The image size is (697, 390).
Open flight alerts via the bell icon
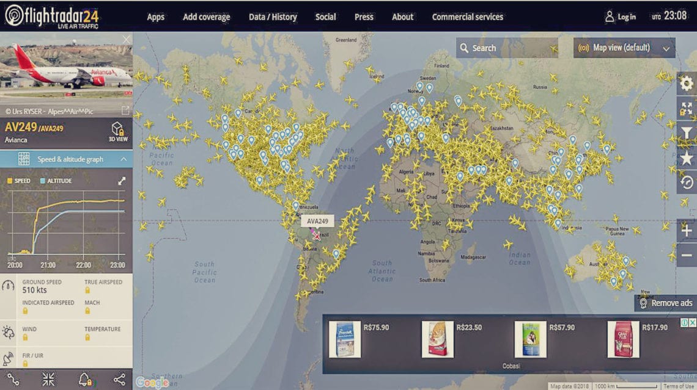[86, 379]
